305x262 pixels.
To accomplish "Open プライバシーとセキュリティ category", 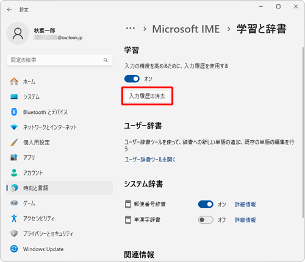I will coord(60,233).
